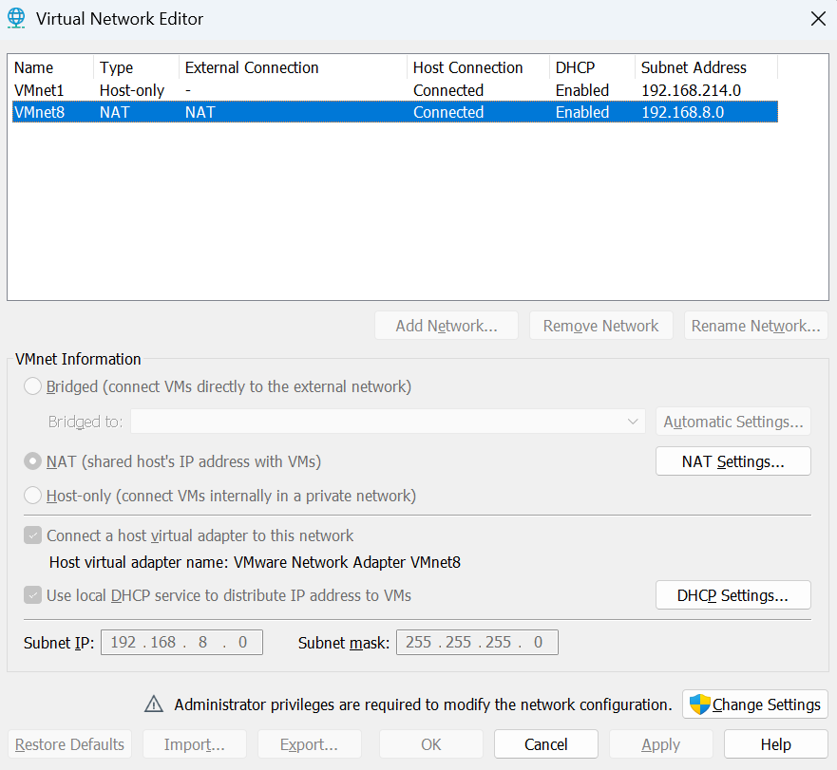Expand the Bridged to dropdown

click(x=633, y=422)
